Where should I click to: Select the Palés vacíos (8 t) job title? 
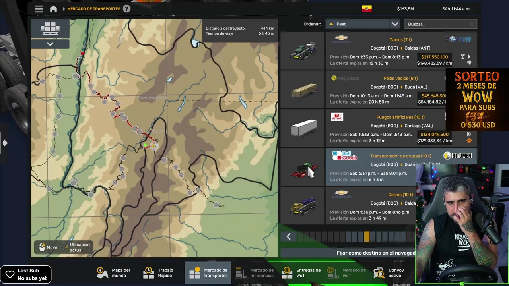pos(400,79)
